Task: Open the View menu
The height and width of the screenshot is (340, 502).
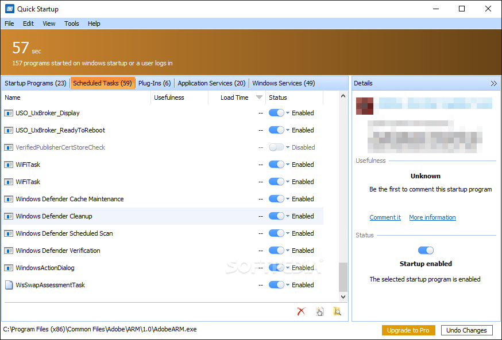Action: [49, 24]
